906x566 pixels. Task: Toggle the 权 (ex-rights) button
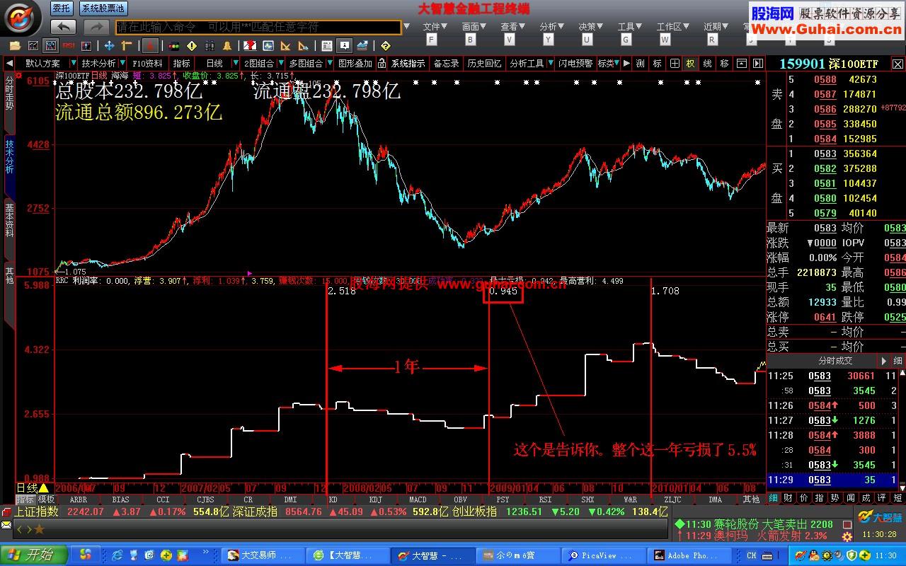point(690,64)
